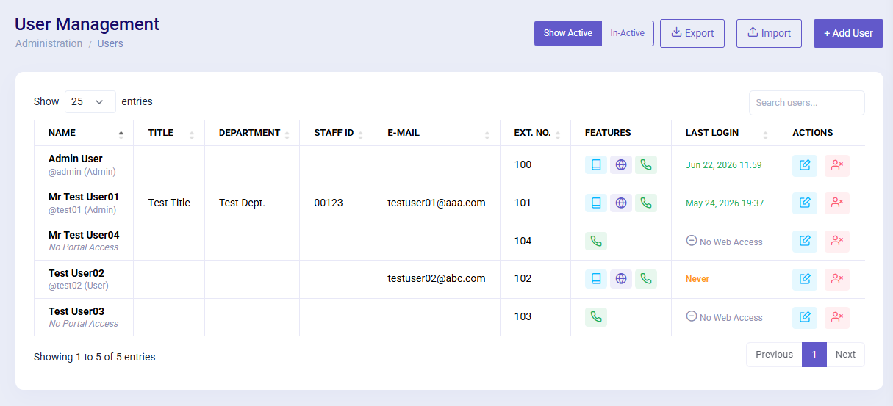The image size is (893, 406).
Task: Sort by the E-Mail column header
Action: [437, 133]
